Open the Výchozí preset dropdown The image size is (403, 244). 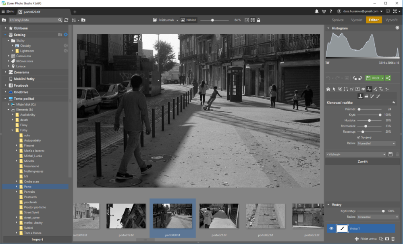pyautogui.click(x=356, y=154)
